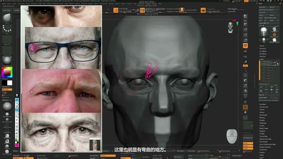Collapse the Layers sub-palette header
The width and height of the screenshot is (283, 159).
(x=262, y=59)
